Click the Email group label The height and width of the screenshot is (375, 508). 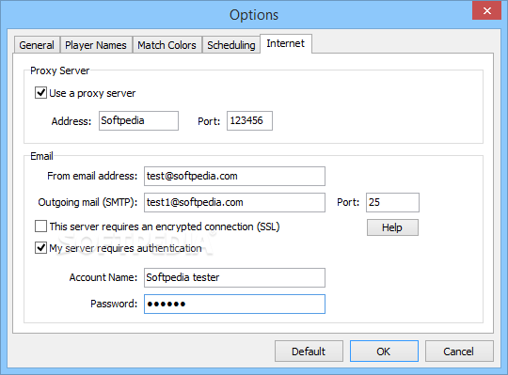pos(41,156)
